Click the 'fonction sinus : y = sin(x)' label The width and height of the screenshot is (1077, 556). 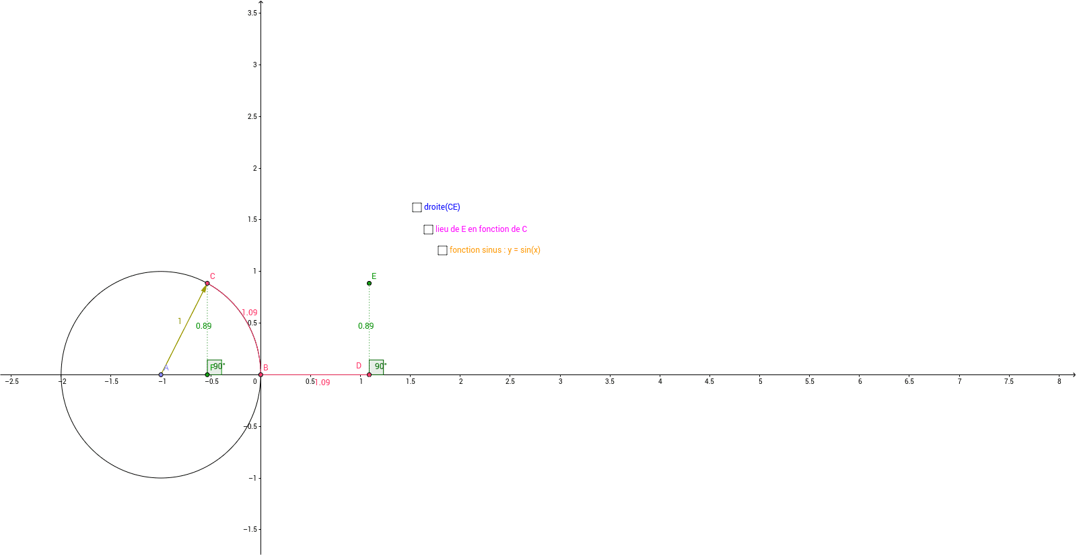coord(495,250)
